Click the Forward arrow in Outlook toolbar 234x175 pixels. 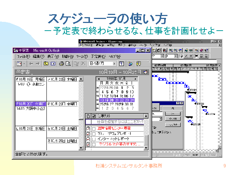click(x=37, y=63)
